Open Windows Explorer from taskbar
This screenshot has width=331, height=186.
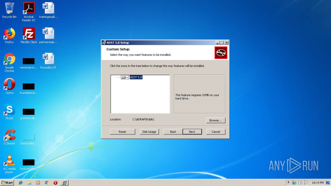click(x=29, y=183)
